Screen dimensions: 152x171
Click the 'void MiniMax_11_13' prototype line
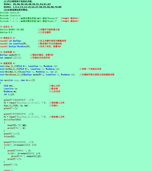click(29, 72)
